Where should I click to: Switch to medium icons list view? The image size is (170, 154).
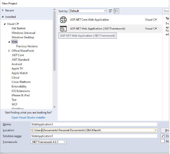click(116, 11)
